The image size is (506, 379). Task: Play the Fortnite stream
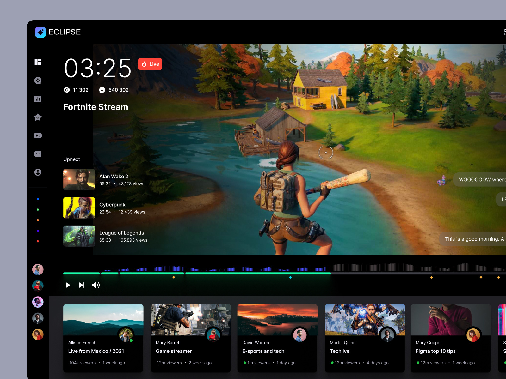coord(68,285)
